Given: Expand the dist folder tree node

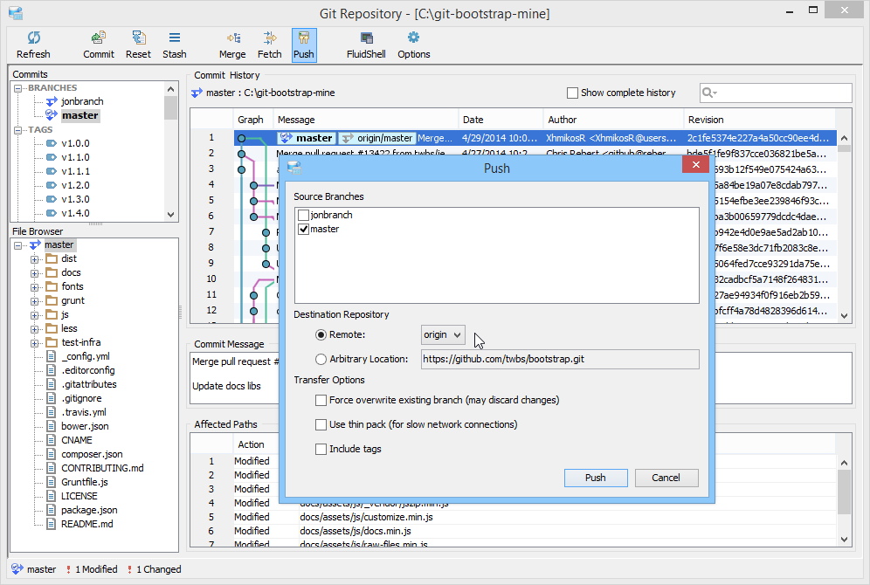Looking at the screenshot, I should click(x=35, y=258).
